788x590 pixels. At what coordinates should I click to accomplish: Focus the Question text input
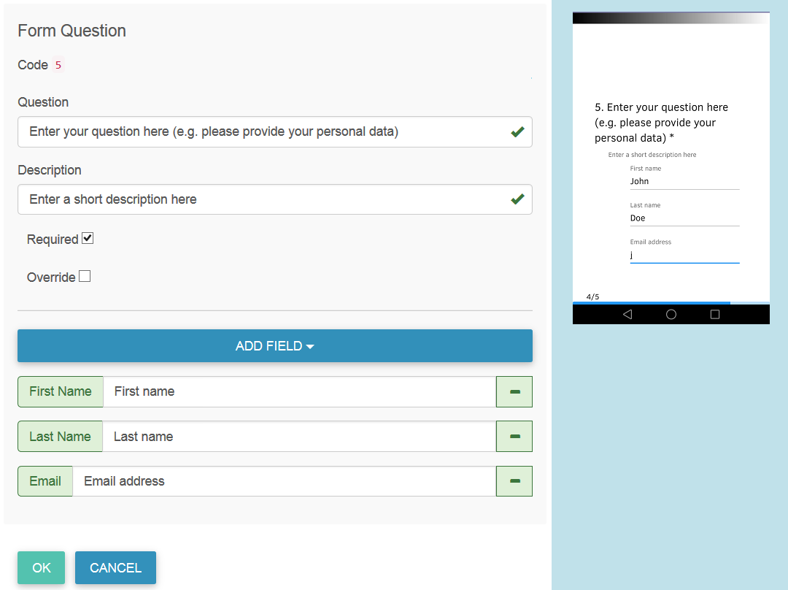point(275,131)
